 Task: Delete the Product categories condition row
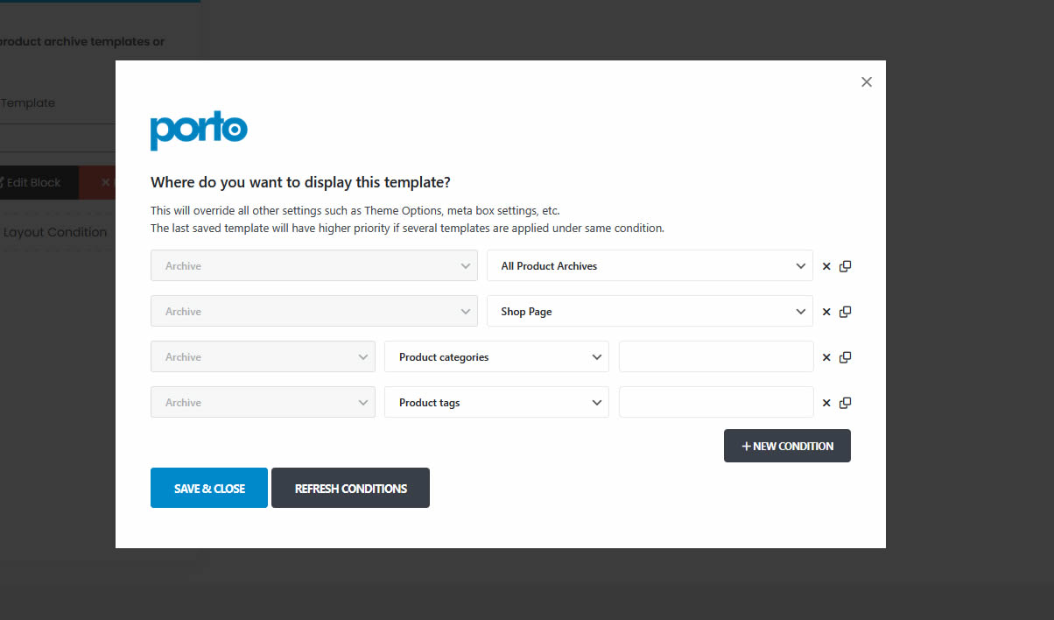826,357
